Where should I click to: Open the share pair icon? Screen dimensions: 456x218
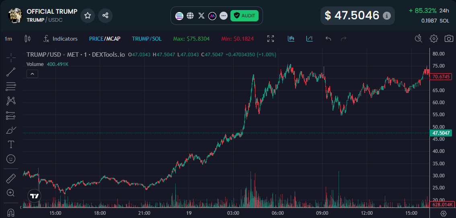pos(105,15)
